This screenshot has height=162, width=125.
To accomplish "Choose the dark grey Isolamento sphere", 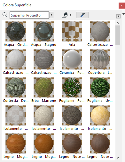I will 72,116.
